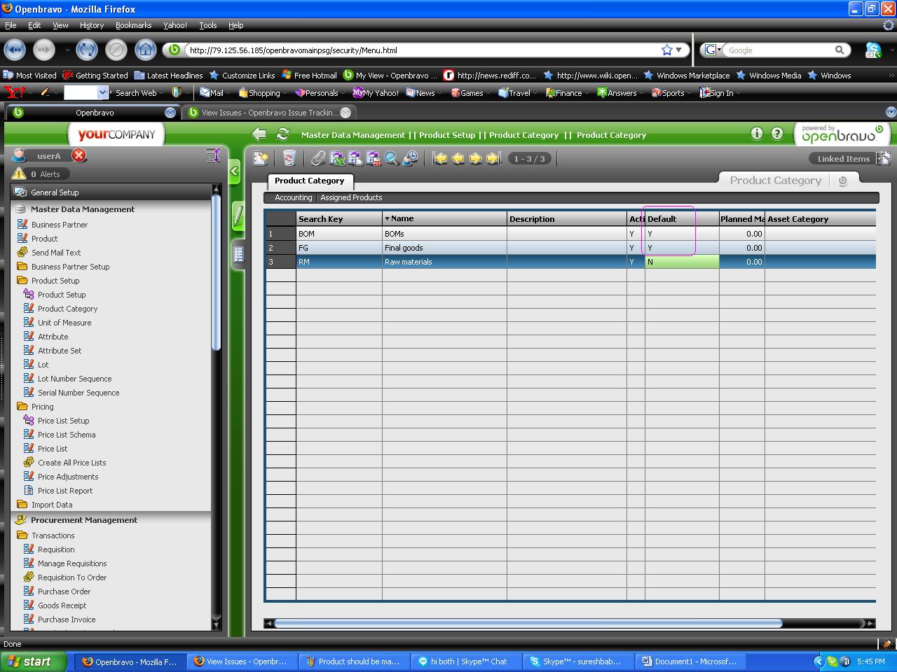Open Document1 Microsoft Word from taskbar
Viewport: 897px width, 672px height.
[692, 661]
